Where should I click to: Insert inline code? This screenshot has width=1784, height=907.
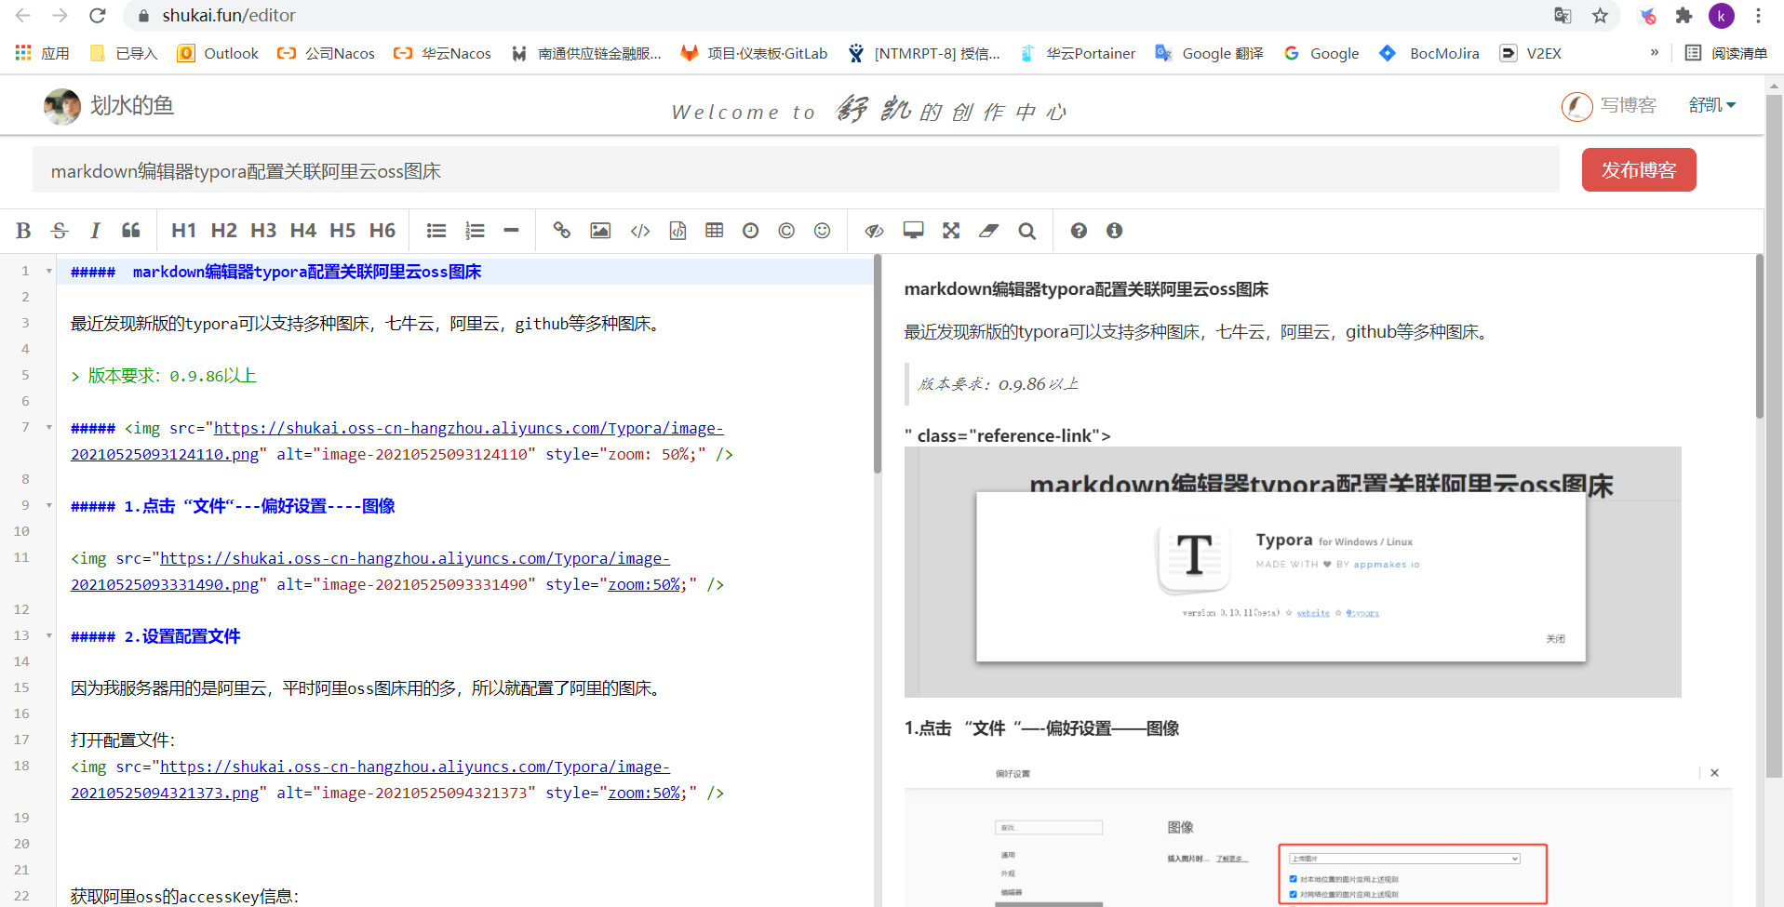click(x=640, y=231)
